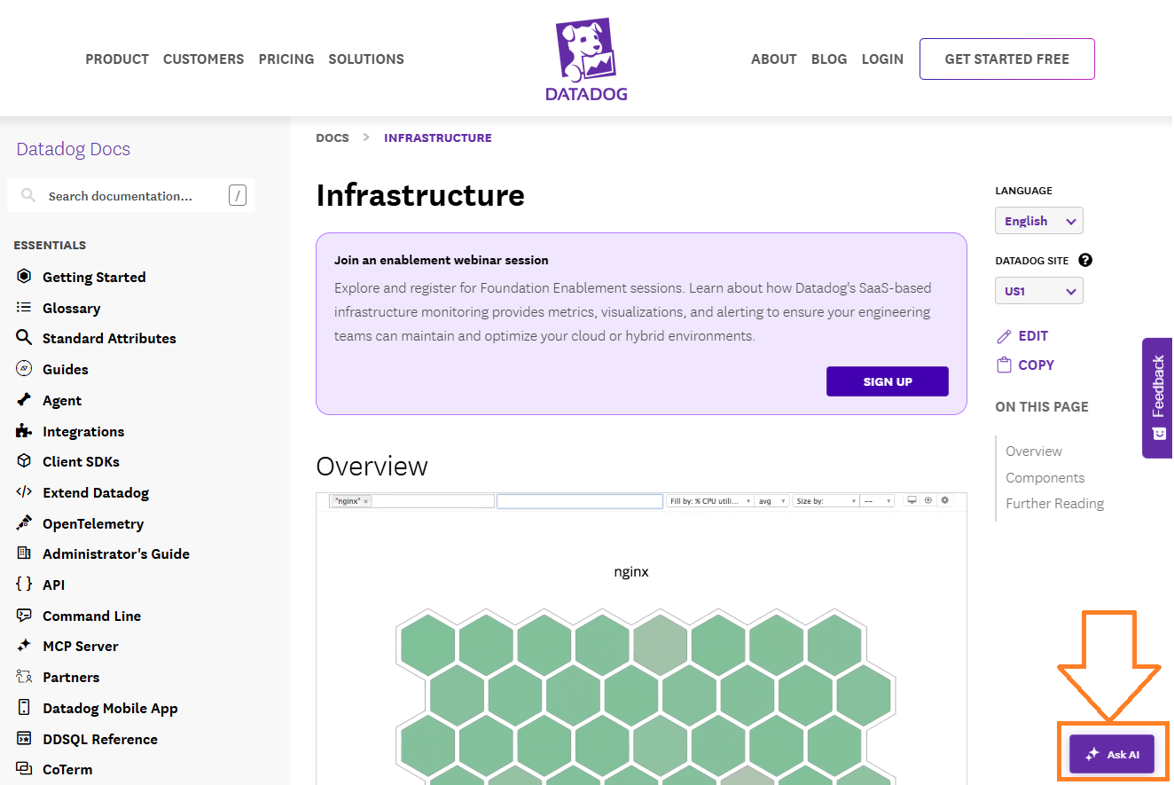The image size is (1174, 785).
Task: Open the About menu in the header
Action: point(774,59)
